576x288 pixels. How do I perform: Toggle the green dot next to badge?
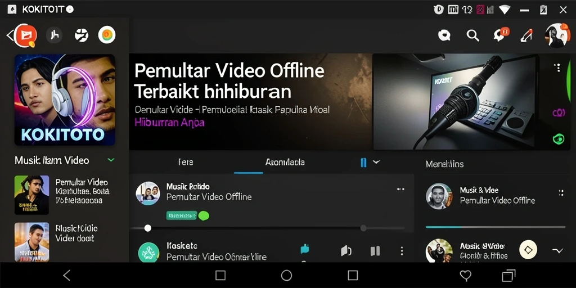[204, 215]
